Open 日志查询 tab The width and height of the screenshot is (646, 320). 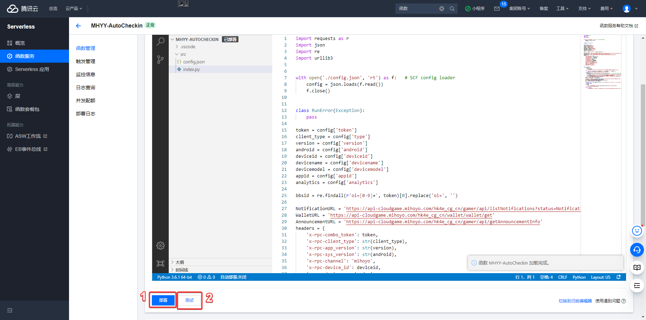(86, 87)
